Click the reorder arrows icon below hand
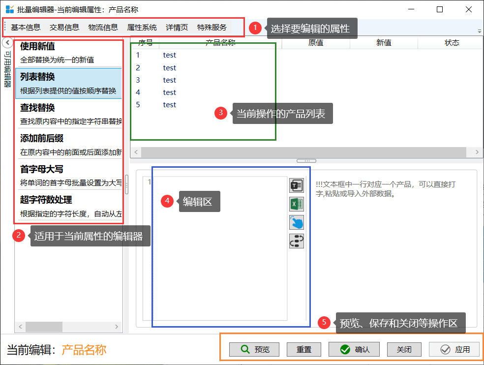 pyautogui.click(x=297, y=241)
